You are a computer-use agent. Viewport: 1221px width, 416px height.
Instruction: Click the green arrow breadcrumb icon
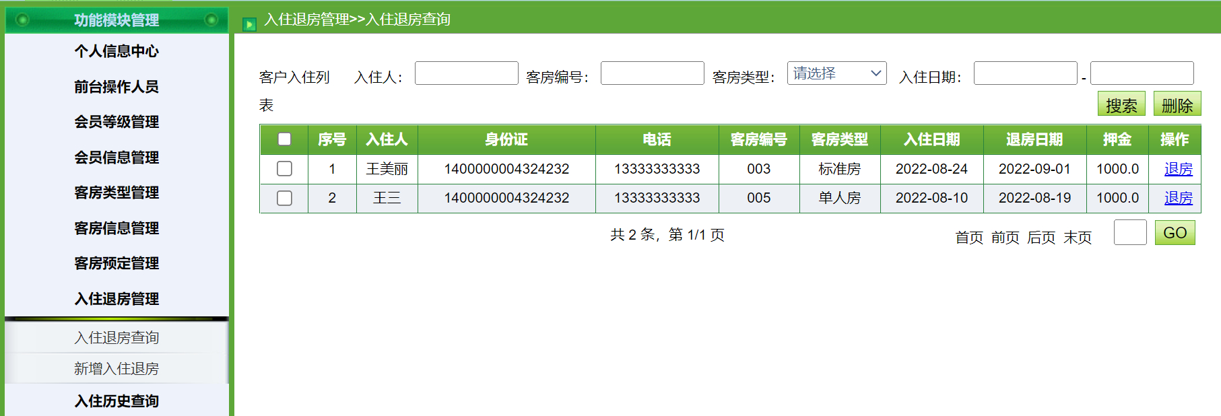pos(249,25)
